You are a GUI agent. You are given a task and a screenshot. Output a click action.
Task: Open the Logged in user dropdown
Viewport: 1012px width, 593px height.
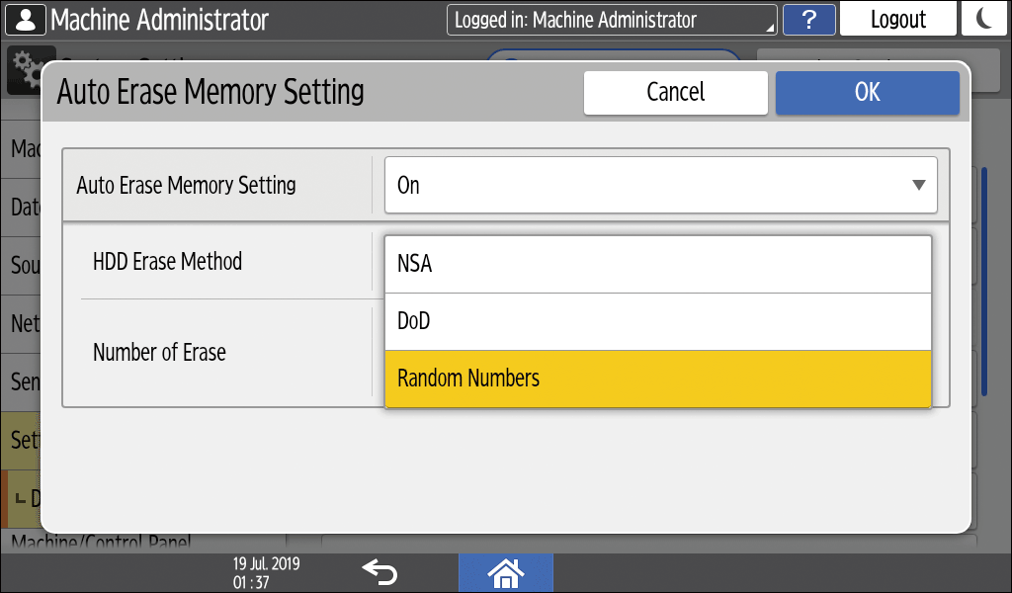pyautogui.click(x=612, y=20)
